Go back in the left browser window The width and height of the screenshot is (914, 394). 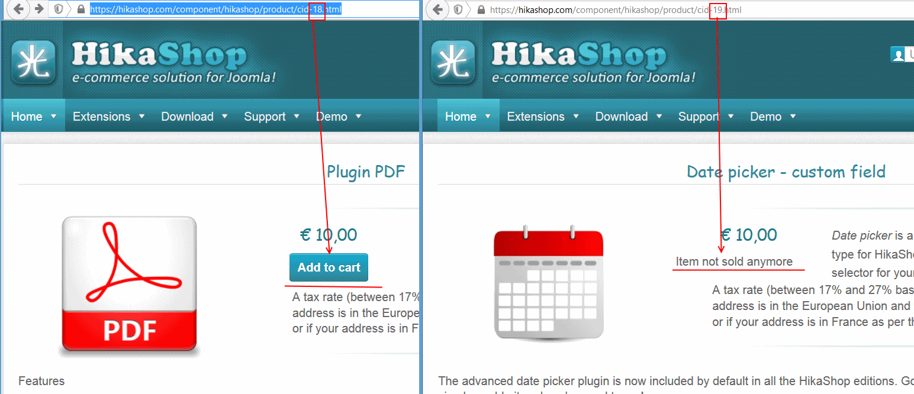click(19, 9)
